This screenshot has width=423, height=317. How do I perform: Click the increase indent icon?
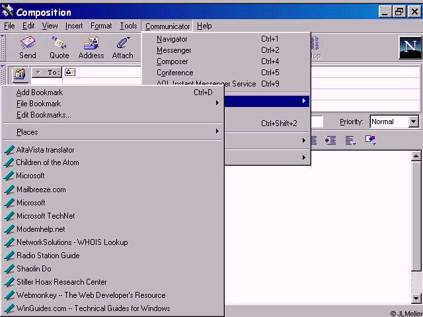click(330, 140)
